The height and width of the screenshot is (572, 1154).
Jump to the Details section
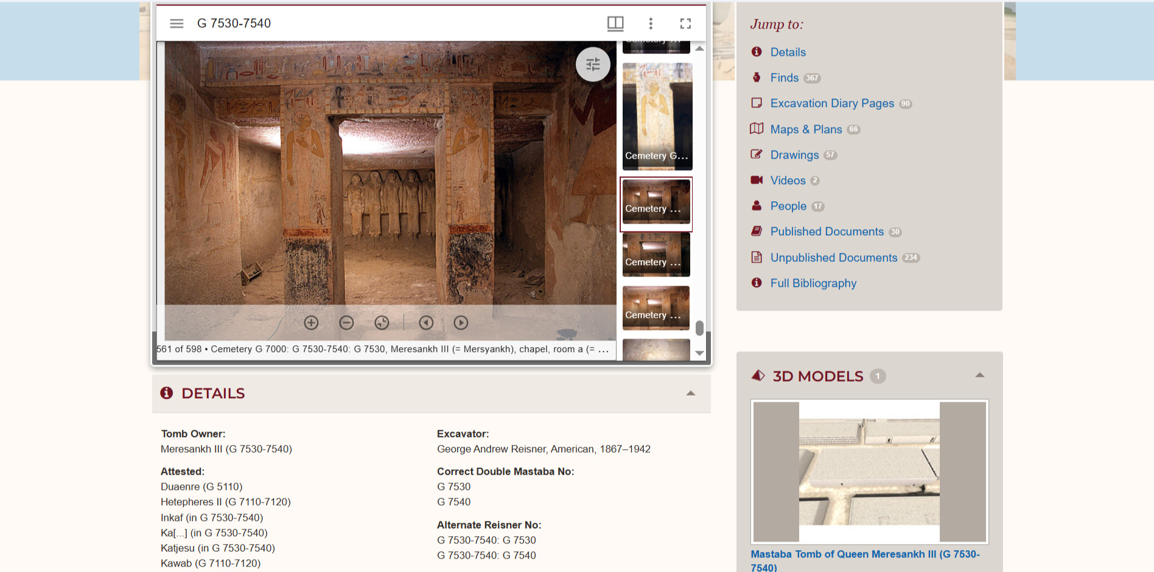(x=788, y=52)
